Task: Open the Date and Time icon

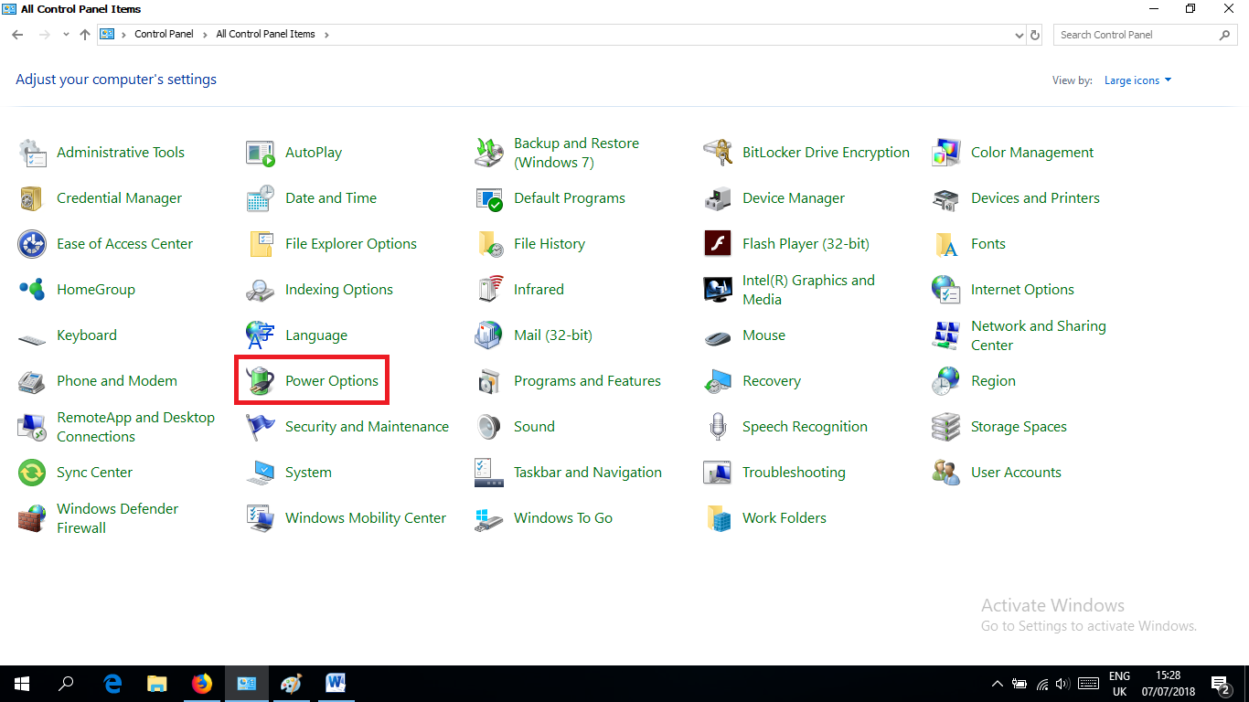Action: pos(261,198)
